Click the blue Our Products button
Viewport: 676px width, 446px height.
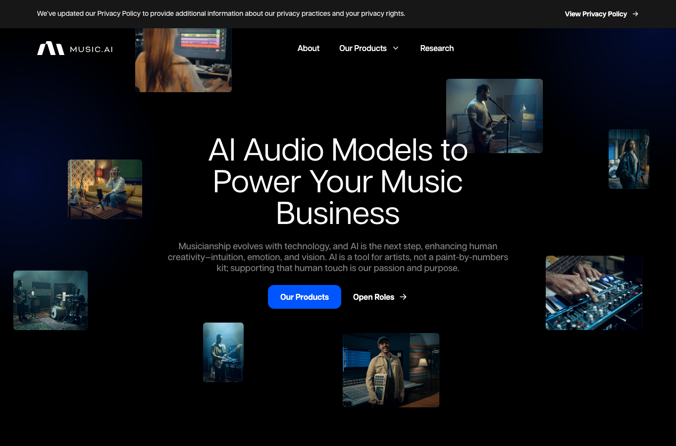pyautogui.click(x=305, y=297)
